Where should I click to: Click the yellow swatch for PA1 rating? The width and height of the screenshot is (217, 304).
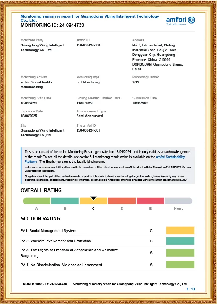click(x=180, y=230)
